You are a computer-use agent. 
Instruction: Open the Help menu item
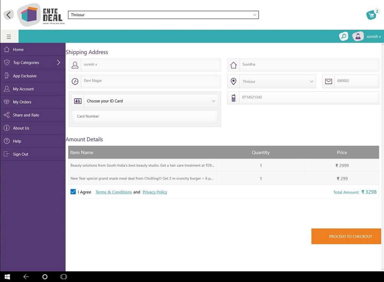(33, 141)
